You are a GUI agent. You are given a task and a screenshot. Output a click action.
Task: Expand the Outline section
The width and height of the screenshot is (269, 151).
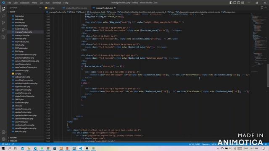tap(13, 138)
